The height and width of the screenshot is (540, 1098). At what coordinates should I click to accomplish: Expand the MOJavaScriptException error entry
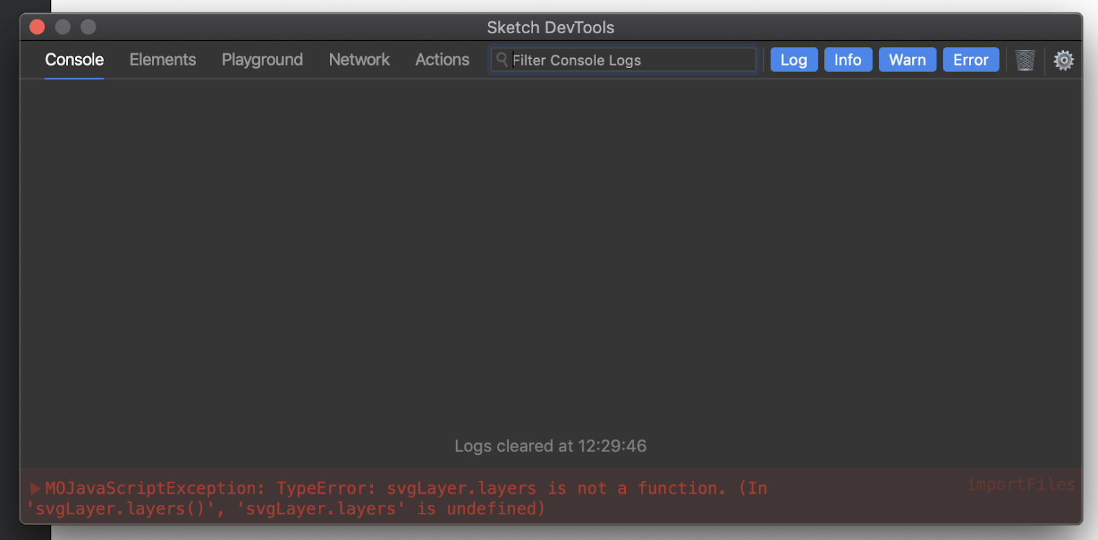[x=35, y=489]
